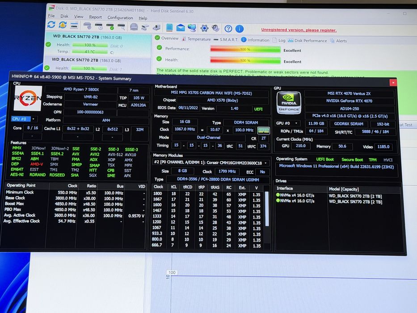
Task: Select first WD_BLACK SN770 2TB disk entry
Action: click(x=97, y=44)
